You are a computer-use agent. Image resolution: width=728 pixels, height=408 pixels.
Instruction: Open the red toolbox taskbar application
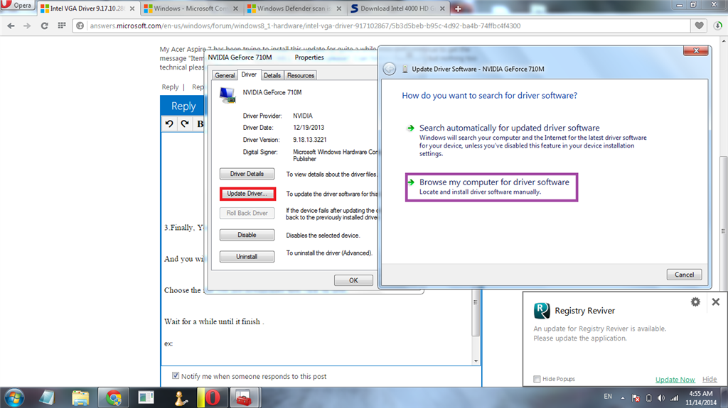tap(244, 398)
